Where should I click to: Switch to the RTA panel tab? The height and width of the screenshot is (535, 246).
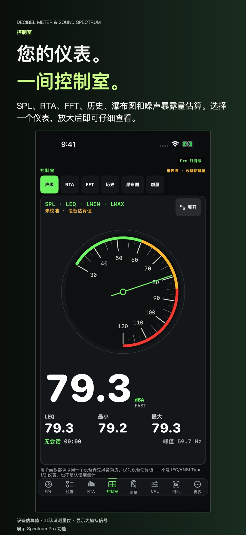pos(70,184)
